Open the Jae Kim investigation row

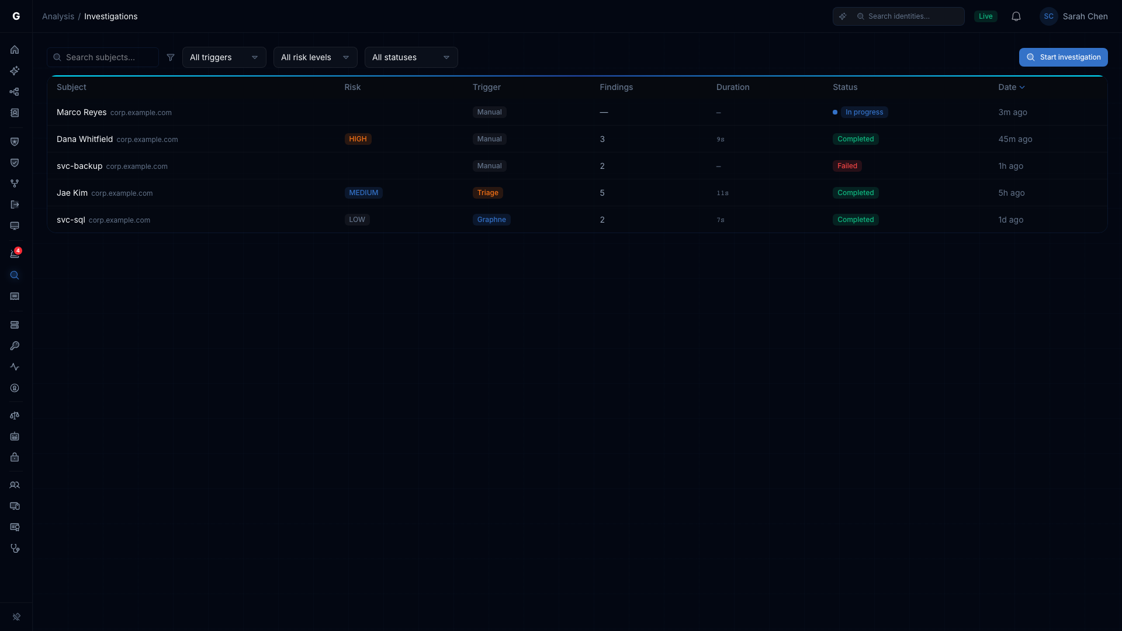click(577, 193)
